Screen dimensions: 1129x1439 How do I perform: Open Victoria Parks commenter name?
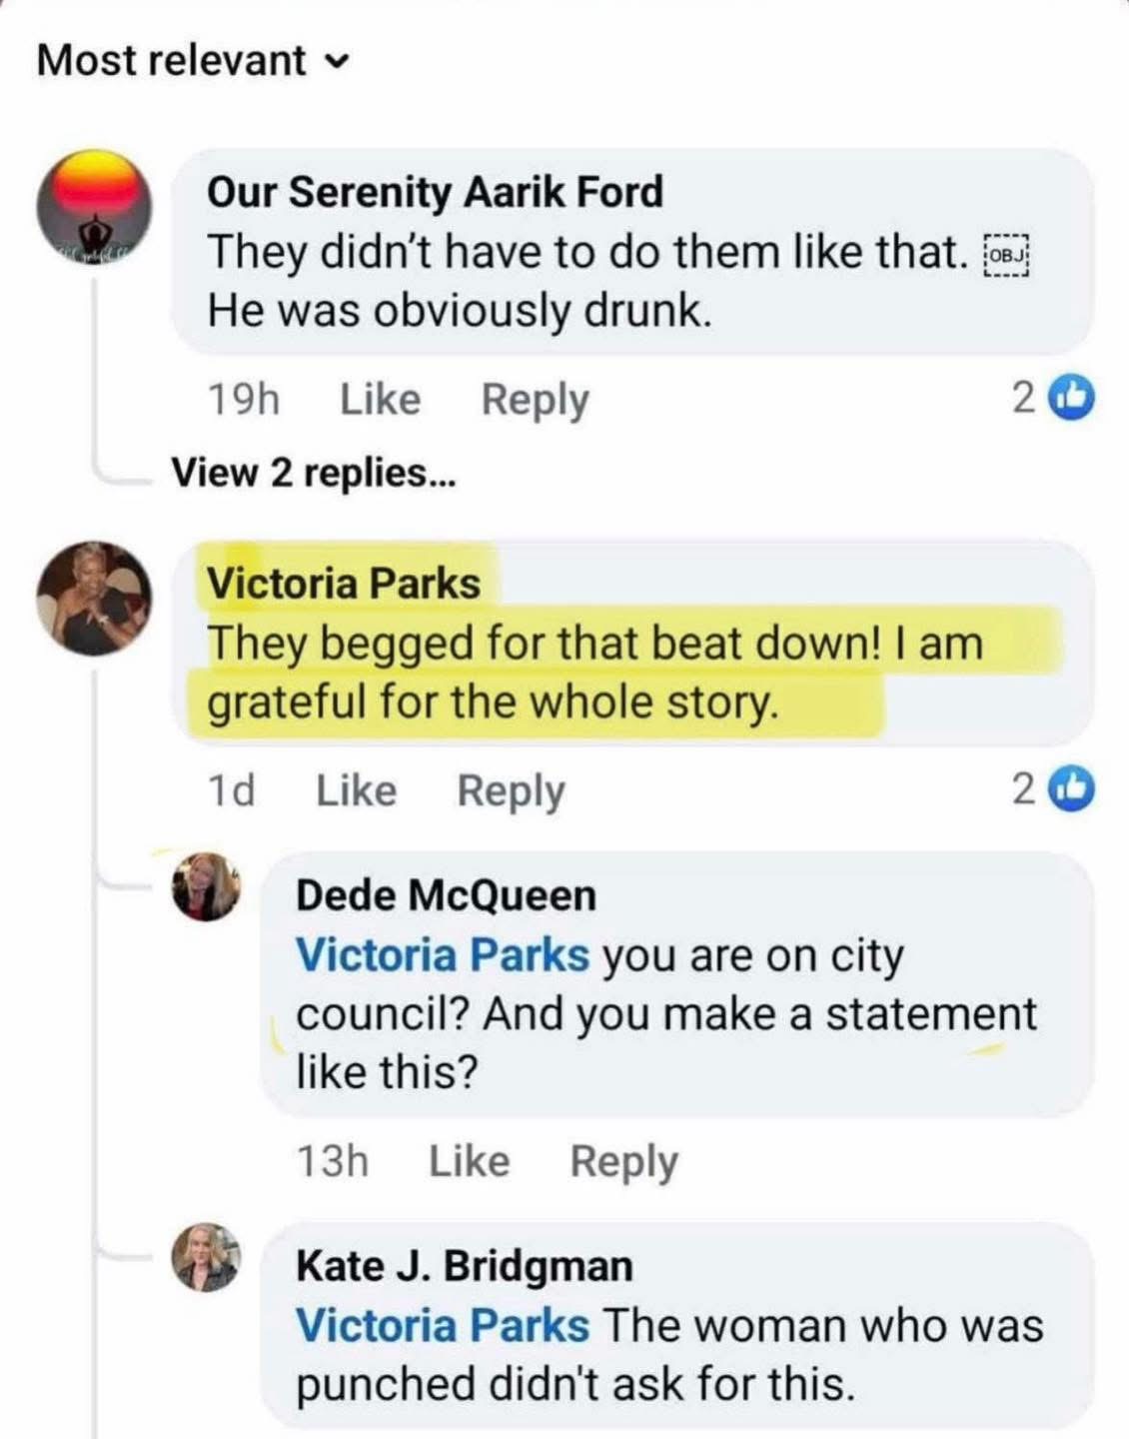[344, 584]
